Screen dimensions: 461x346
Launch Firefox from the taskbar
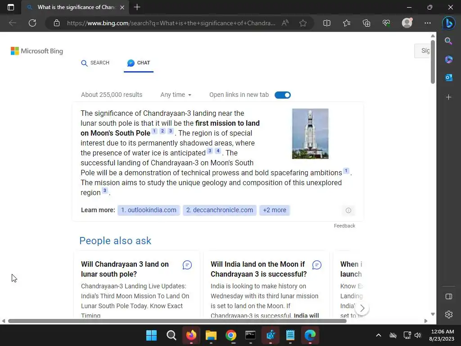click(x=191, y=335)
